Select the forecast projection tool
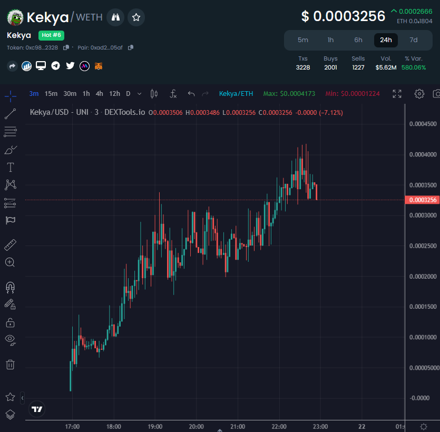The image size is (440, 432). [11, 203]
